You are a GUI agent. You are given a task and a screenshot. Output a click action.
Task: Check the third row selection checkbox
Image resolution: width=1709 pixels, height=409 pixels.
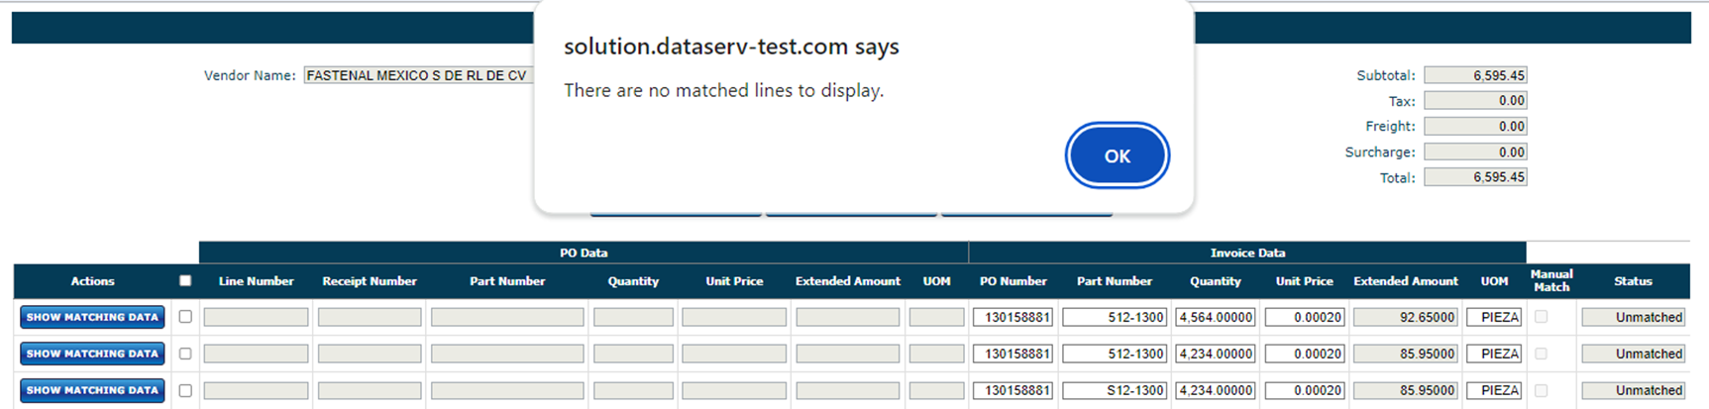click(185, 390)
